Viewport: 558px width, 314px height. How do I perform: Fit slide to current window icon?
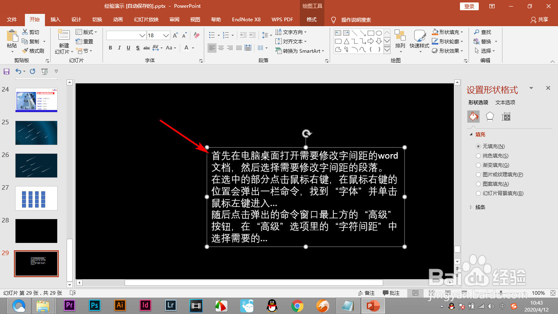[x=553, y=293]
